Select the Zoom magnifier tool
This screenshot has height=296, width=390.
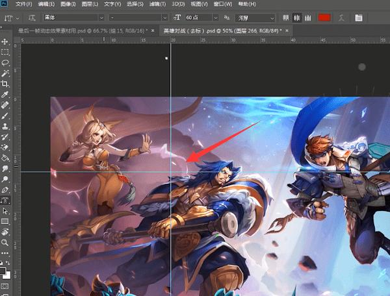5,242
